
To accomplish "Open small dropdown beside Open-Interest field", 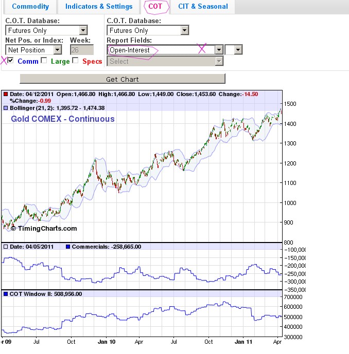I will [234, 50].
